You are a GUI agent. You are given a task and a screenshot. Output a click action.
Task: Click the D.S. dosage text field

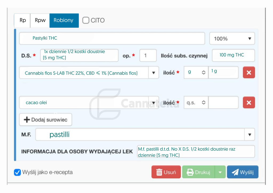coord(79,55)
